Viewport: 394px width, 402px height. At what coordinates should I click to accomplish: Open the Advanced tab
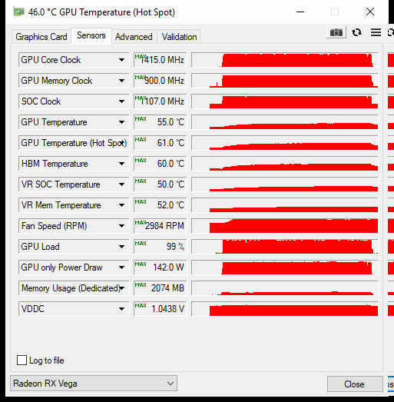(134, 37)
